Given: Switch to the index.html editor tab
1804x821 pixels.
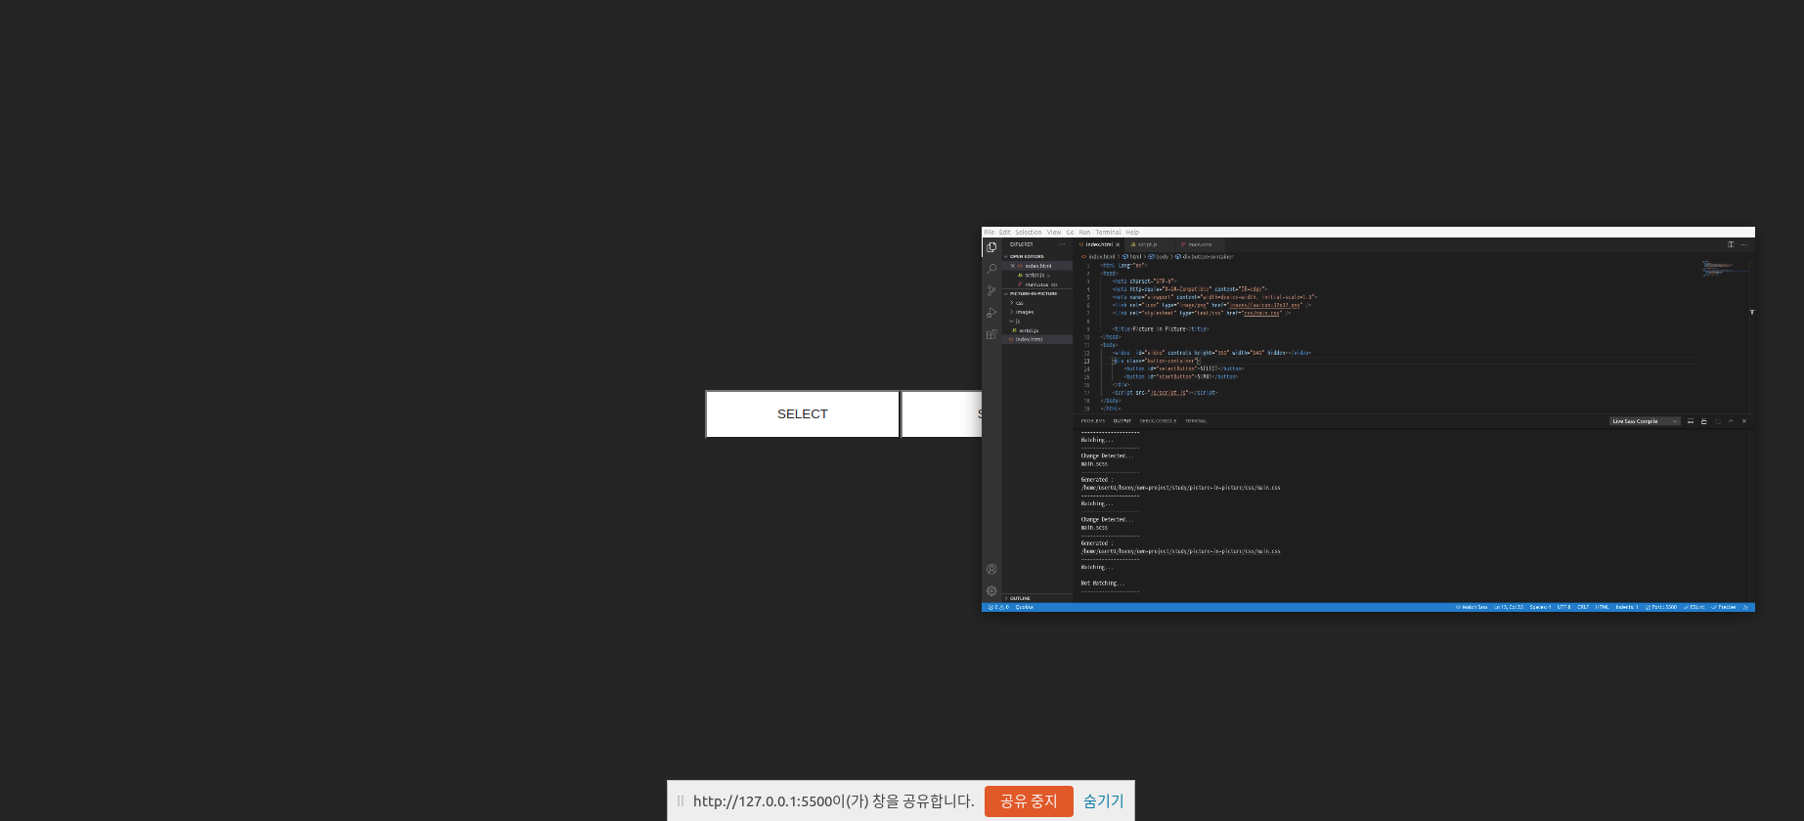Looking at the screenshot, I should coord(1098,244).
